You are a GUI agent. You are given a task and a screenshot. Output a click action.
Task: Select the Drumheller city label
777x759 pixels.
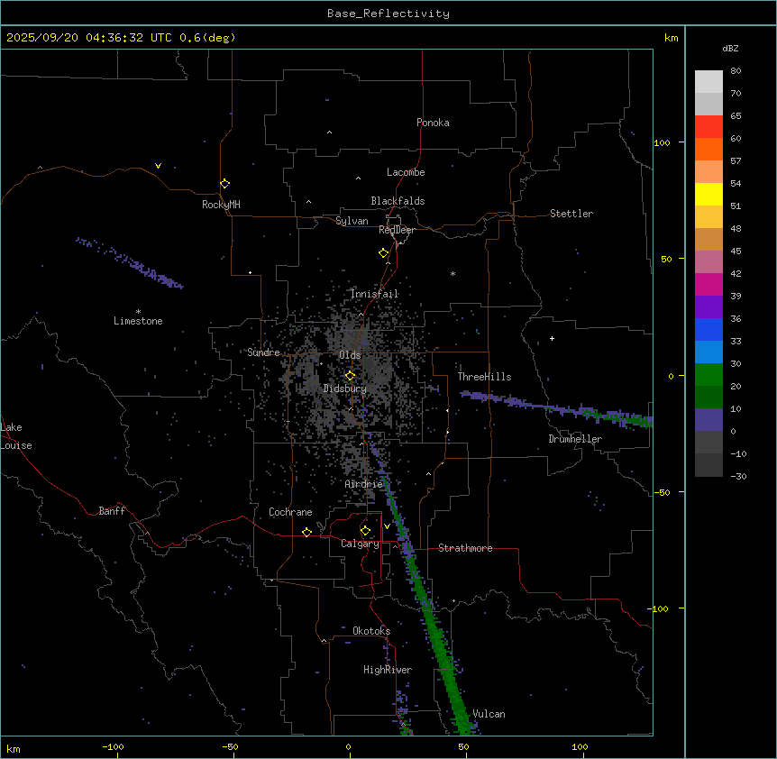pos(575,439)
